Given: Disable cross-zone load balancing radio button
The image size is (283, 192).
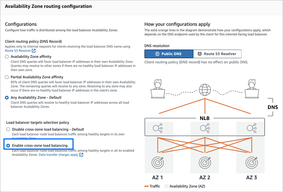Looking at the screenshot, I should pos(7,129).
